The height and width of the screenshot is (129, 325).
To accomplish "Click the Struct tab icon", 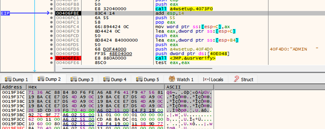I will [235, 80].
